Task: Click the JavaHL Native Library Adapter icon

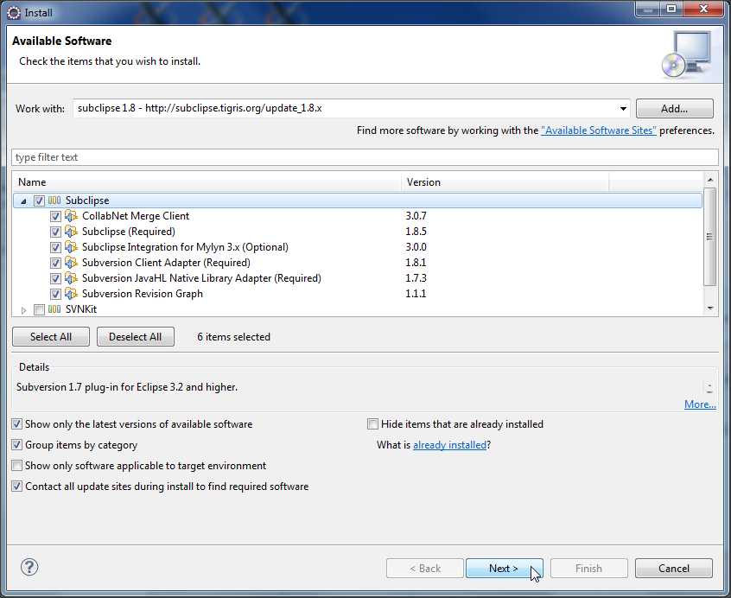Action: pyautogui.click(x=71, y=278)
